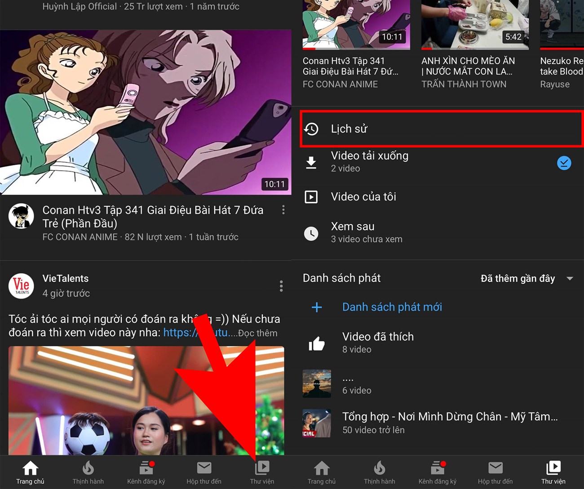Screen dimensions: 584x489
Task: Click the Xem sau clock icon
Action: (x=311, y=233)
